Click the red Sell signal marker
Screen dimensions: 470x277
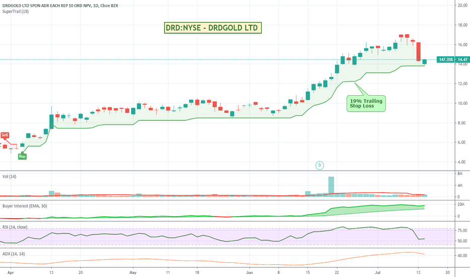pyautogui.click(x=5, y=135)
